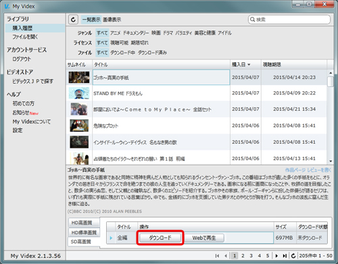Screen dimensions: 338x264
Task: Open 購入履歴 in the sidebar
Action: tap(34, 28)
